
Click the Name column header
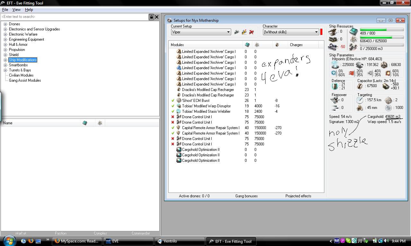click(41, 123)
